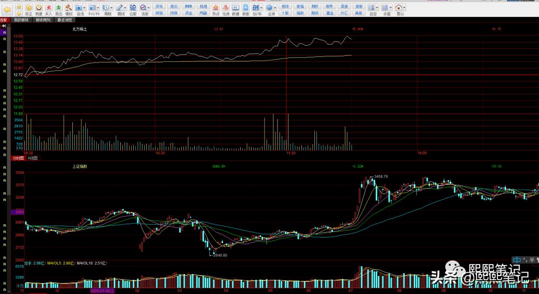Toggle the 中 input method indicator
Viewport: 539px width, 294px height.
[x=517, y=260]
